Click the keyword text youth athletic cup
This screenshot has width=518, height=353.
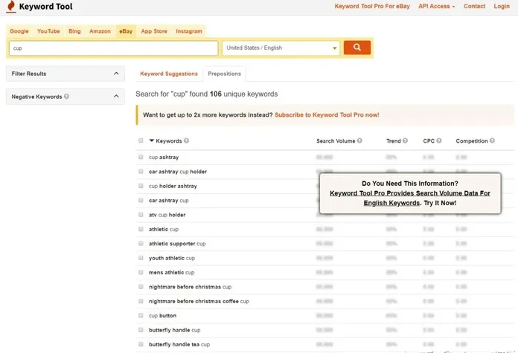(x=172, y=258)
